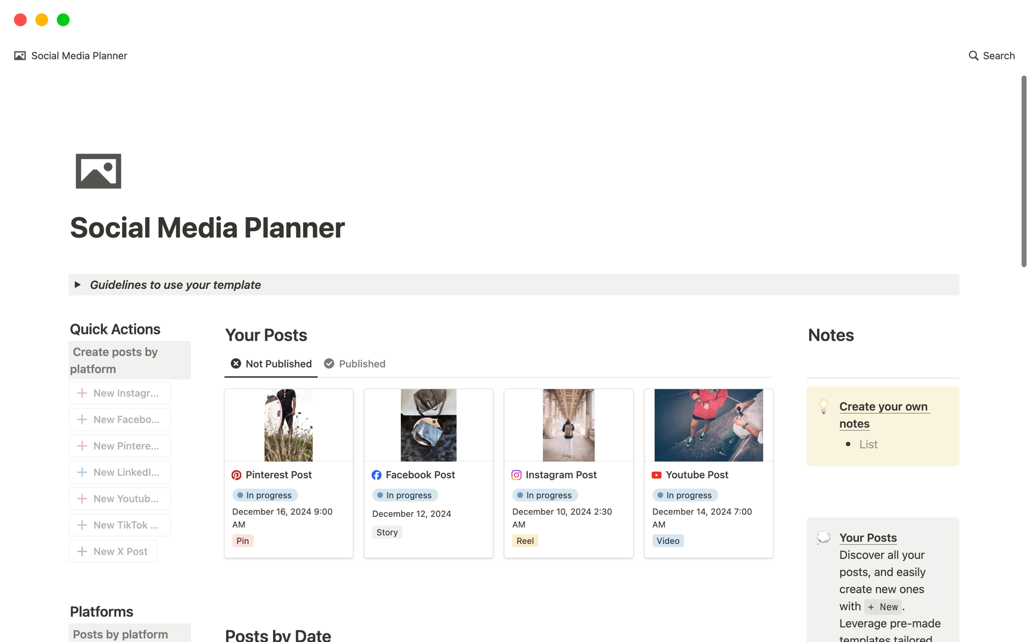Open the Youtube Post cover thumbnail
This screenshot has height=642, width=1028.
tap(708, 425)
